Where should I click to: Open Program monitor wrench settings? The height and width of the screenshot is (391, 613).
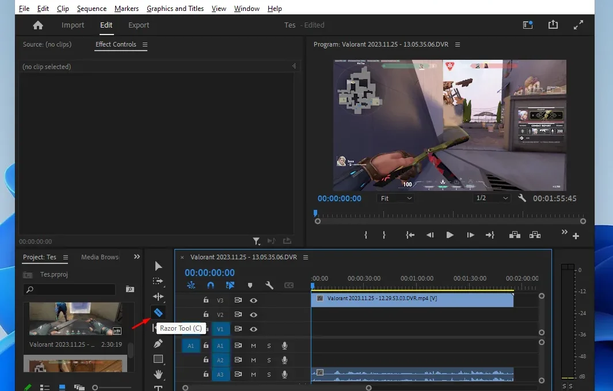coord(522,198)
